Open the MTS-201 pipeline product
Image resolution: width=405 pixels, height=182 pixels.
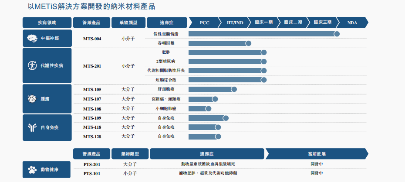pos(92,66)
